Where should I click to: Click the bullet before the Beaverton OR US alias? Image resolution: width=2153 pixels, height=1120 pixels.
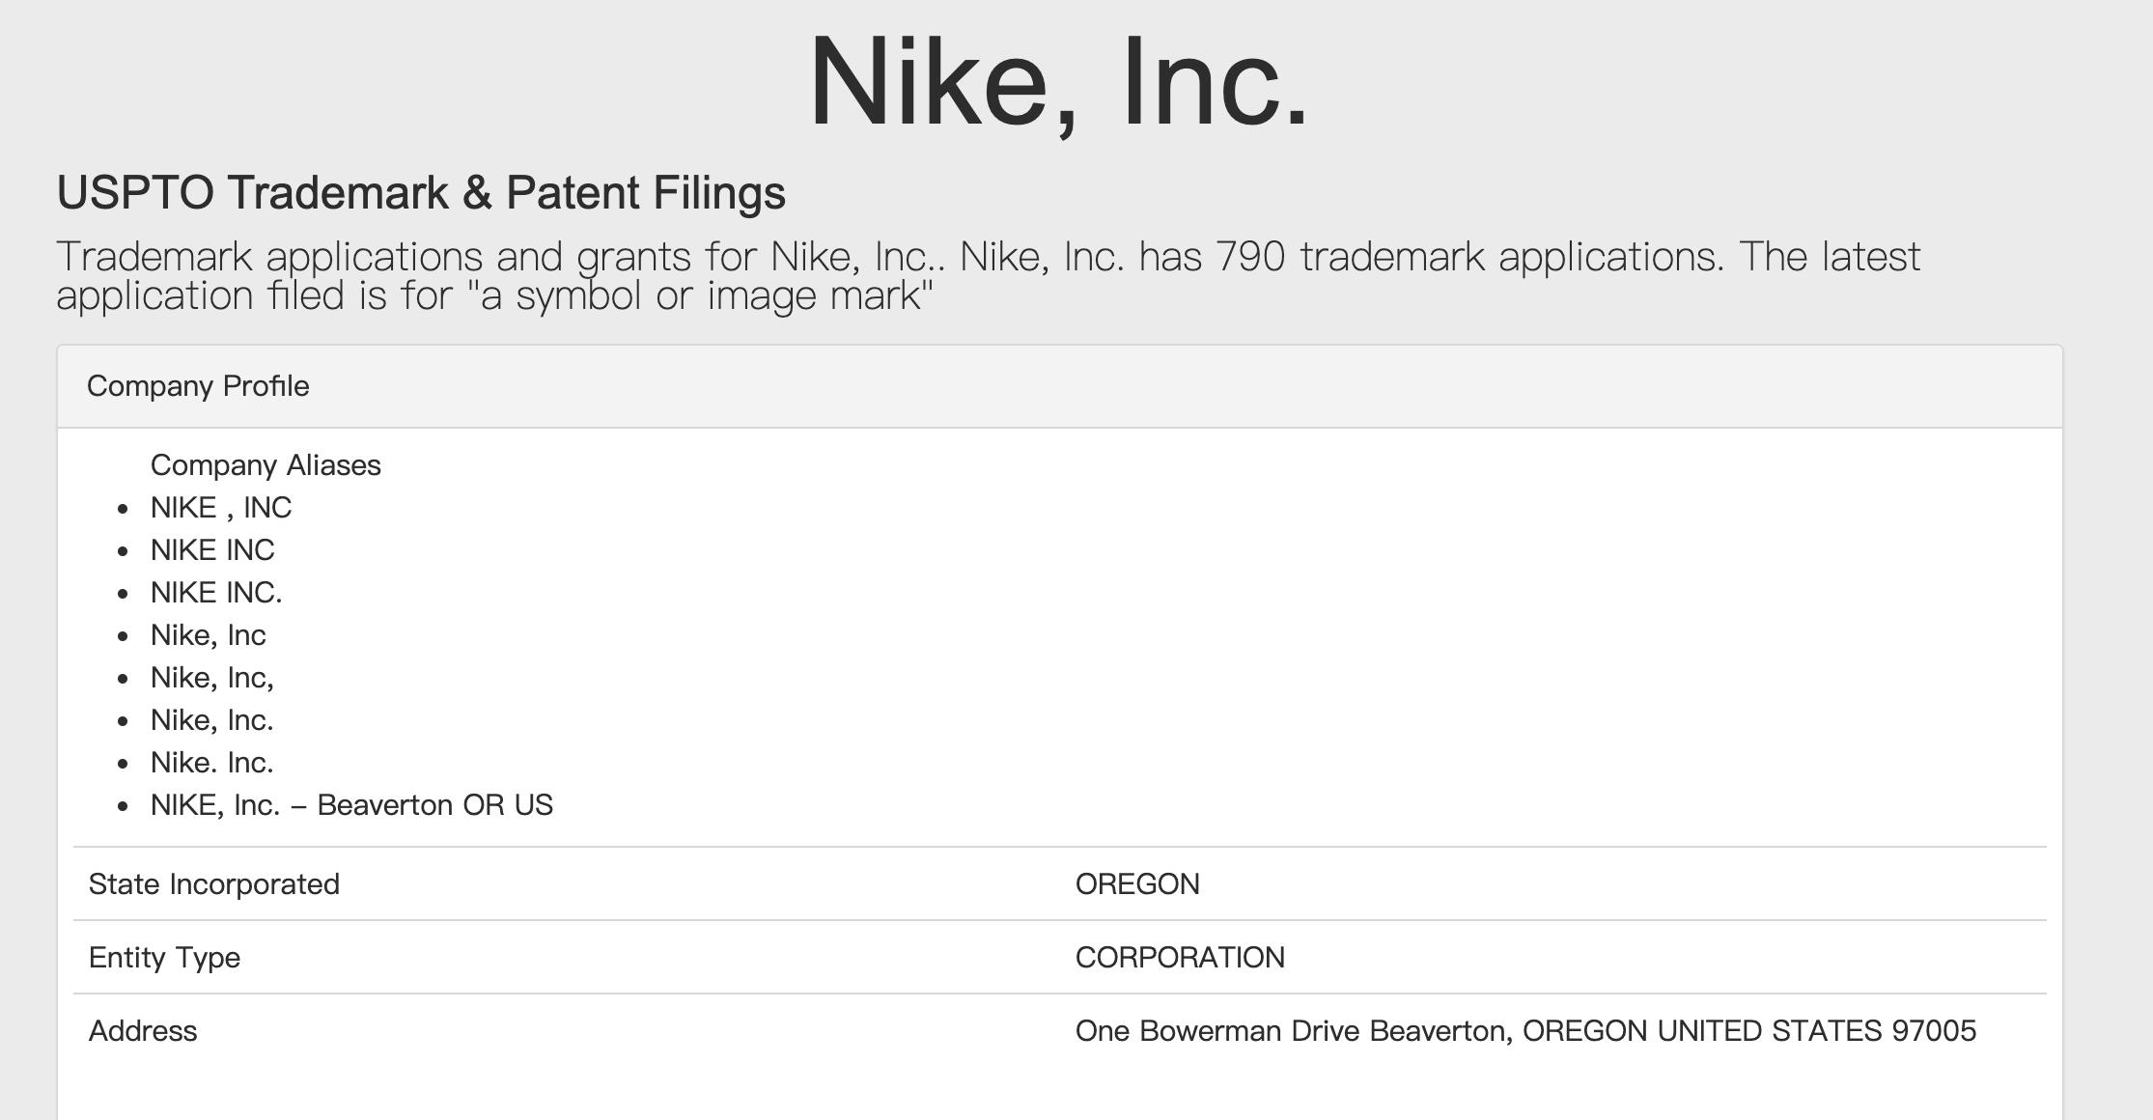[x=123, y=806]
